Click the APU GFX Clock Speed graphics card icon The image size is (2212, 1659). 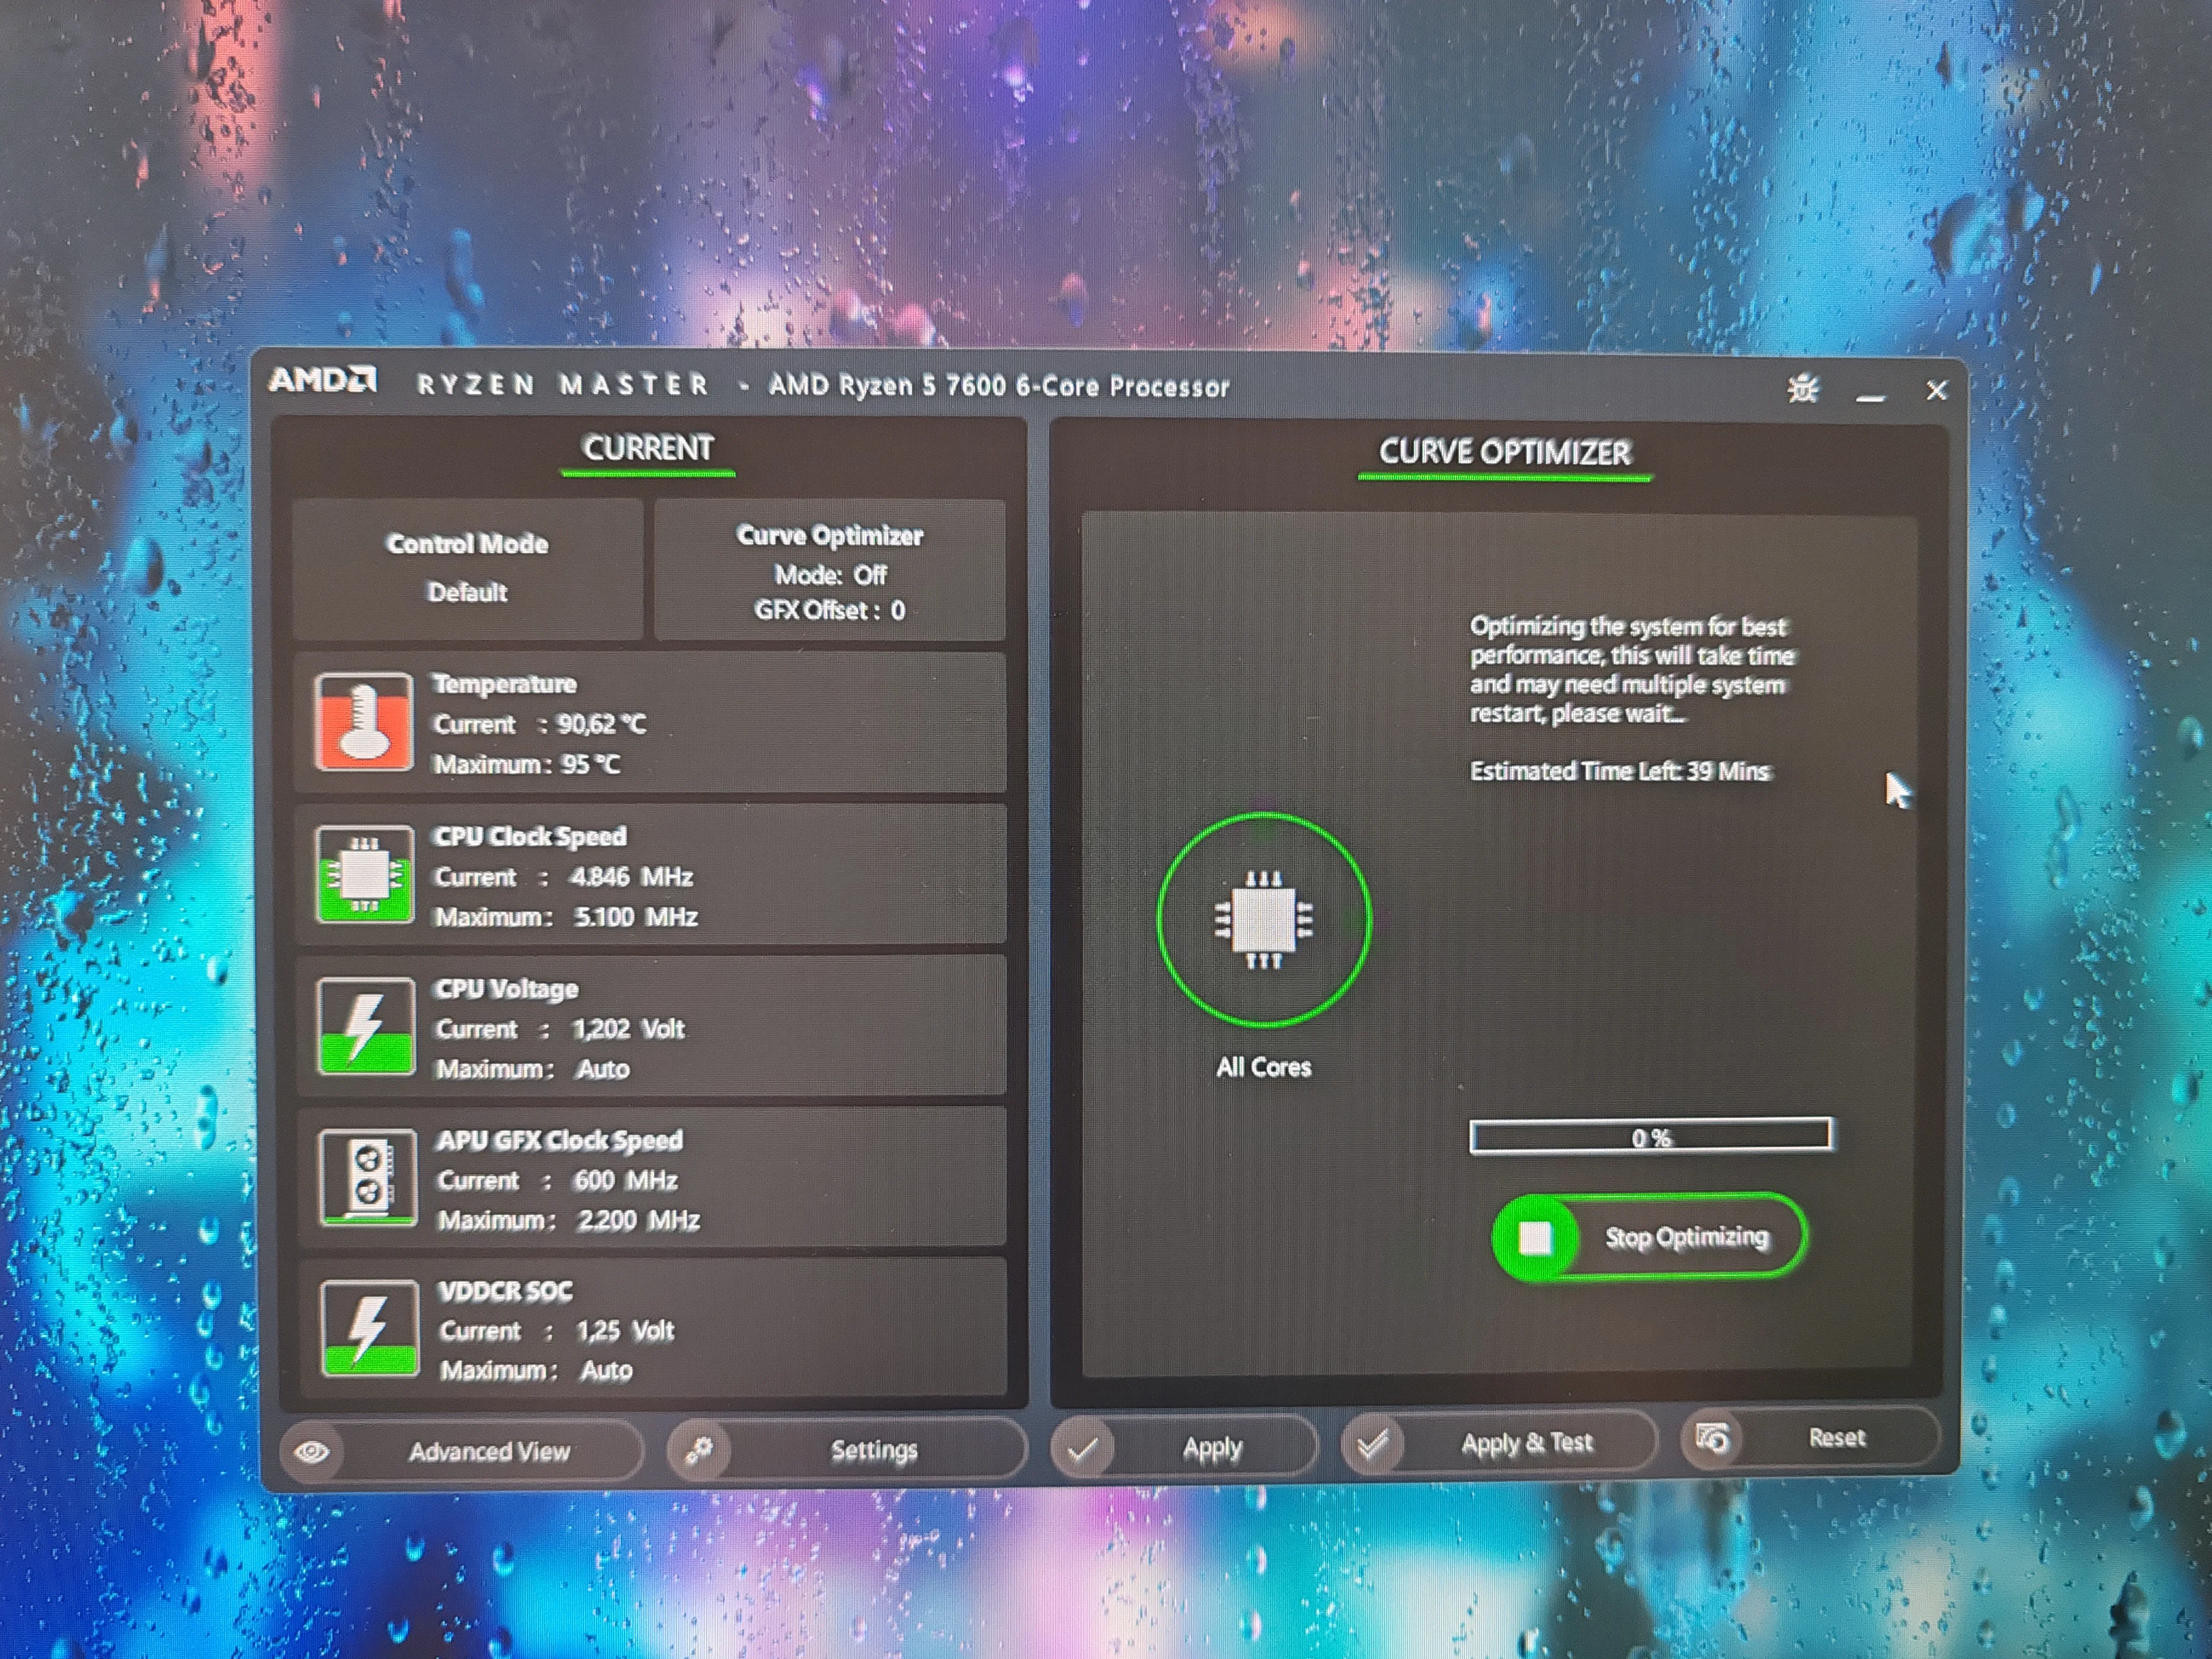click(368, 1177)
